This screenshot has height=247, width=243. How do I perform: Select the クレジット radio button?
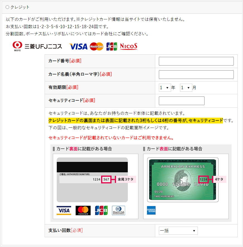7,7
